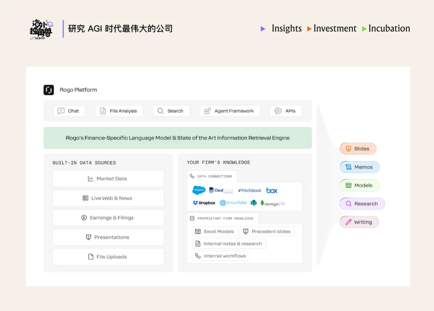Click the Rogo Platform logo
This screenshot has width=434, height=311.
[48, 90]
